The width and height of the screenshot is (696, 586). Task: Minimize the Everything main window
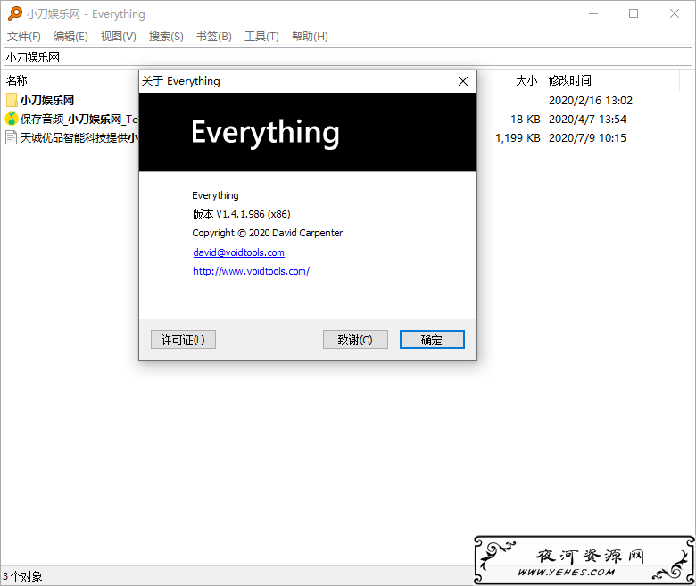593,13
